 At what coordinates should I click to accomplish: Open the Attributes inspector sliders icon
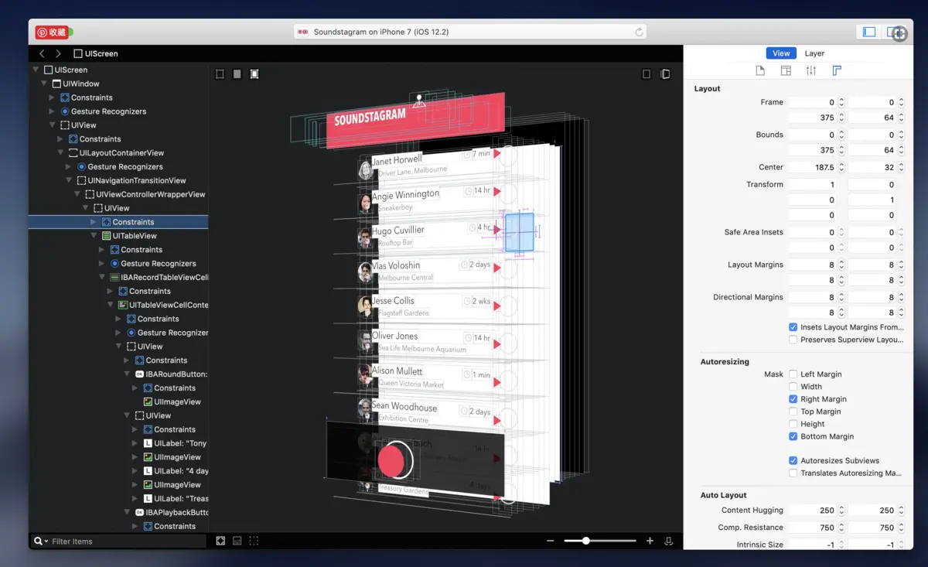[x=811, y=70]
